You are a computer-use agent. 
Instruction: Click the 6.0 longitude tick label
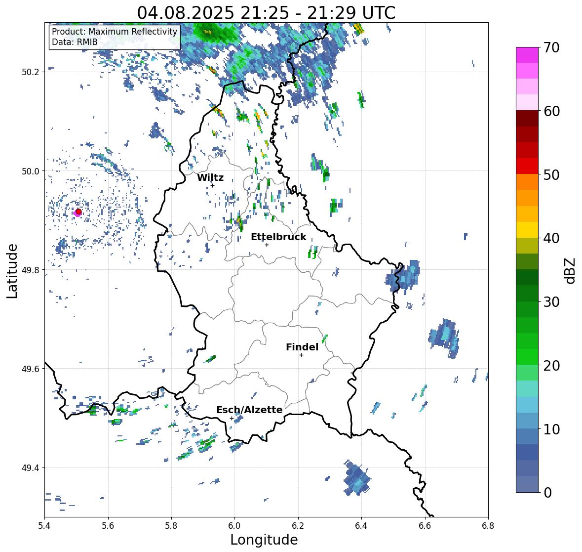point(234,525)
